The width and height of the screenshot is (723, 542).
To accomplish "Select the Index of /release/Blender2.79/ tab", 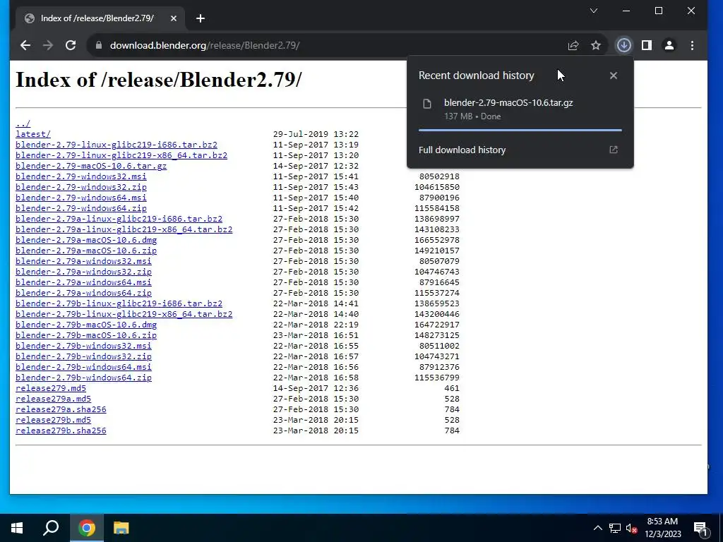I will [x=100, y=18].
